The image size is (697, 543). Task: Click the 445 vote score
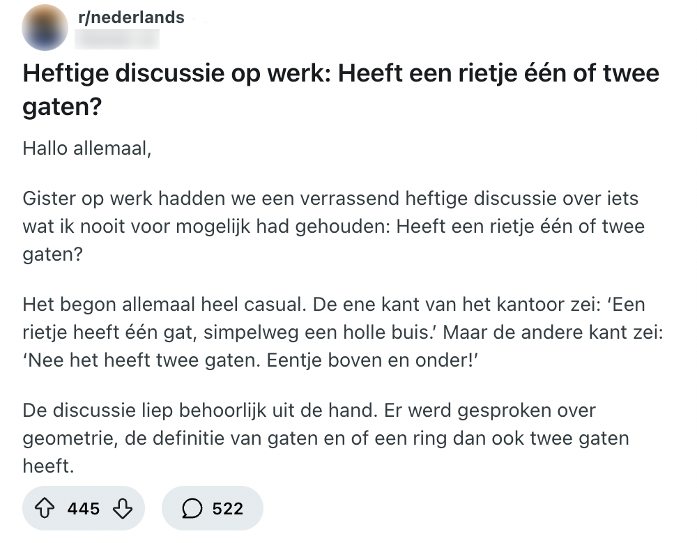[x=84, y=509]
